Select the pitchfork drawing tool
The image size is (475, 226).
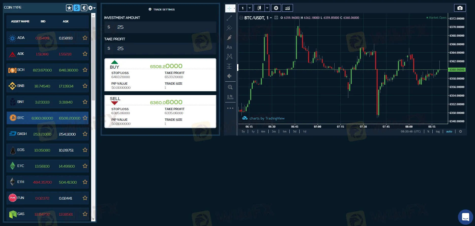[229, 28]
